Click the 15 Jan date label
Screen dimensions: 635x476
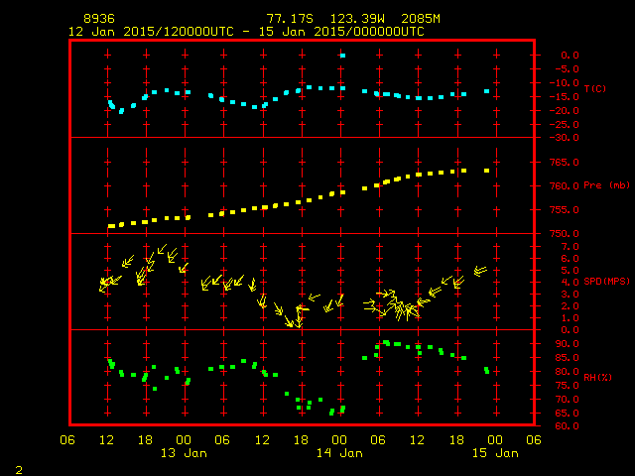[x=495, y=453]
